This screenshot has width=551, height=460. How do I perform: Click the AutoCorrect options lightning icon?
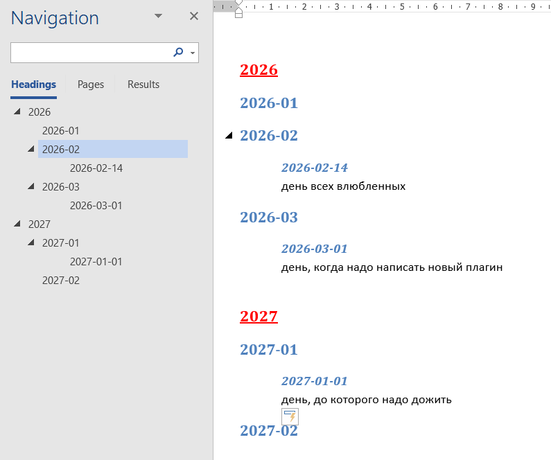[290, 416]
